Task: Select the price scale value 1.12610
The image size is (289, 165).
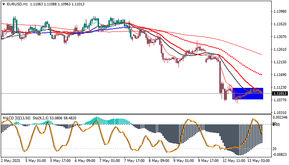Action: [280, 49]
